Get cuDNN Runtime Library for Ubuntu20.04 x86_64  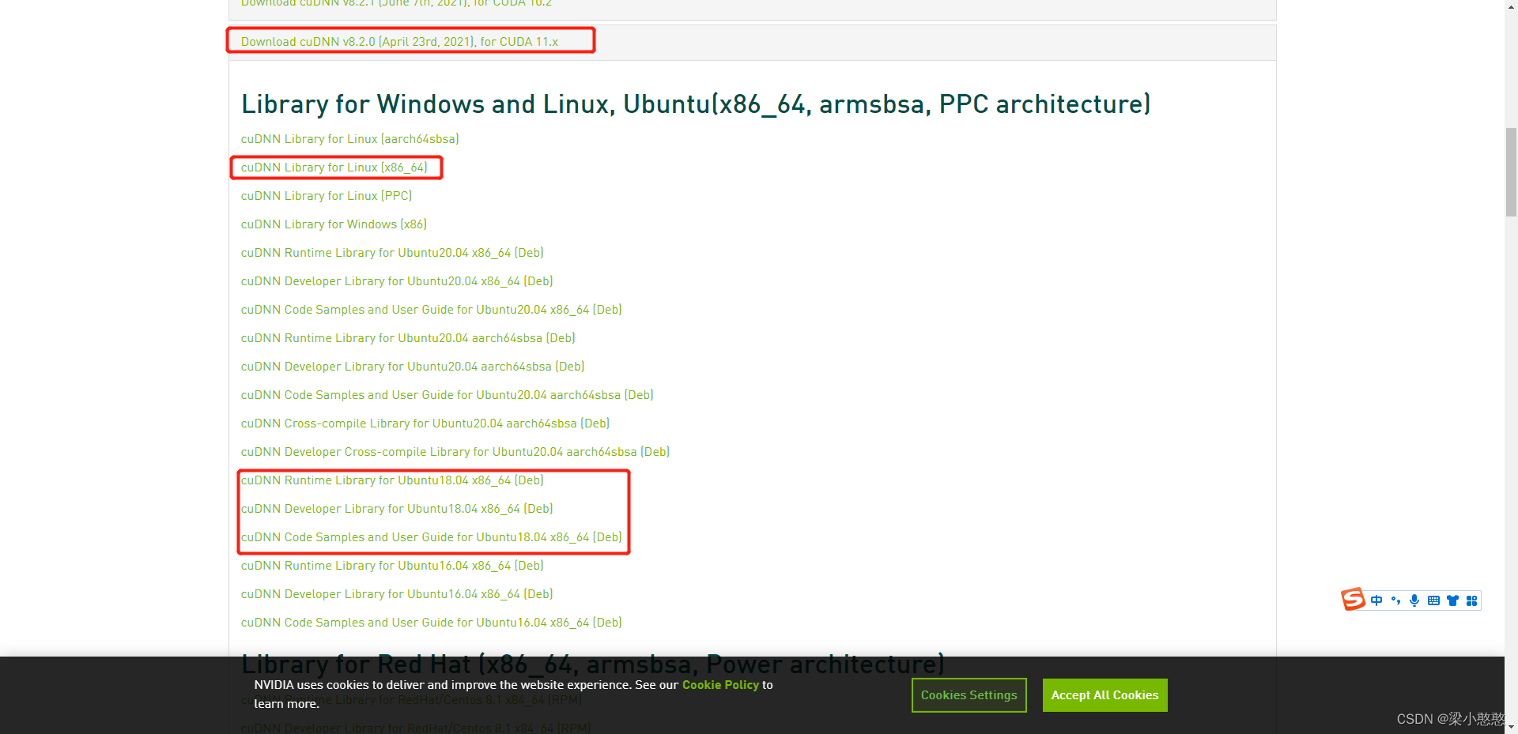pyautogui.click(x=392, y=253)
